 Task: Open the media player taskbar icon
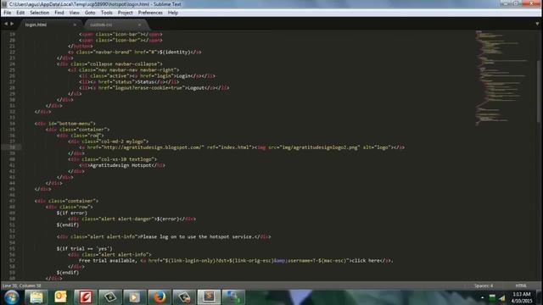point(135,297)
